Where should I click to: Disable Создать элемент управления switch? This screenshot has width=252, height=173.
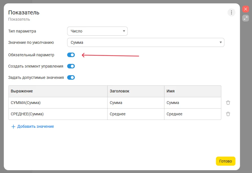click(71, 66)
